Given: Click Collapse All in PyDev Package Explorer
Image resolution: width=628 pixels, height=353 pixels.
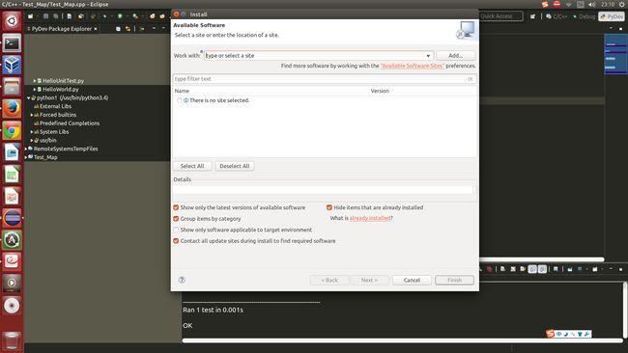Looking at the screenshot, I should tap(118, 29).
